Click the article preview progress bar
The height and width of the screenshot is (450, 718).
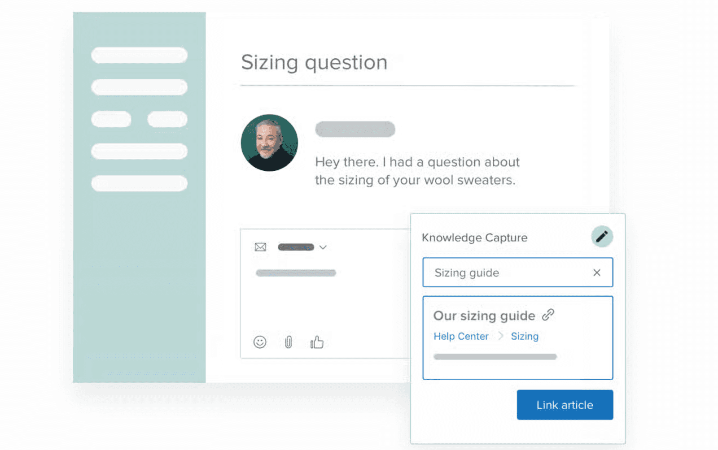495,357
